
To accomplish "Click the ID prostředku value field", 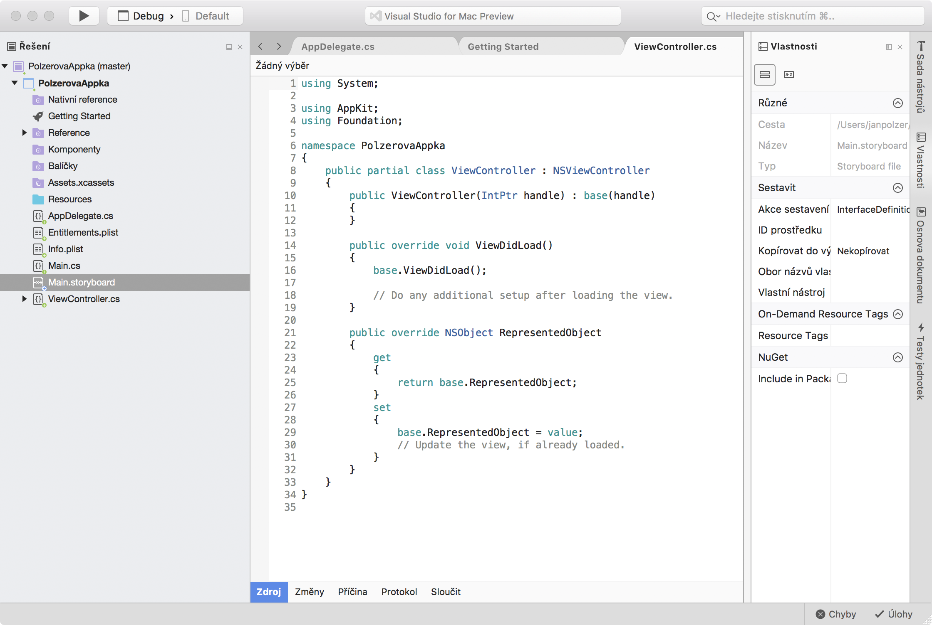I will coord(871,230).
